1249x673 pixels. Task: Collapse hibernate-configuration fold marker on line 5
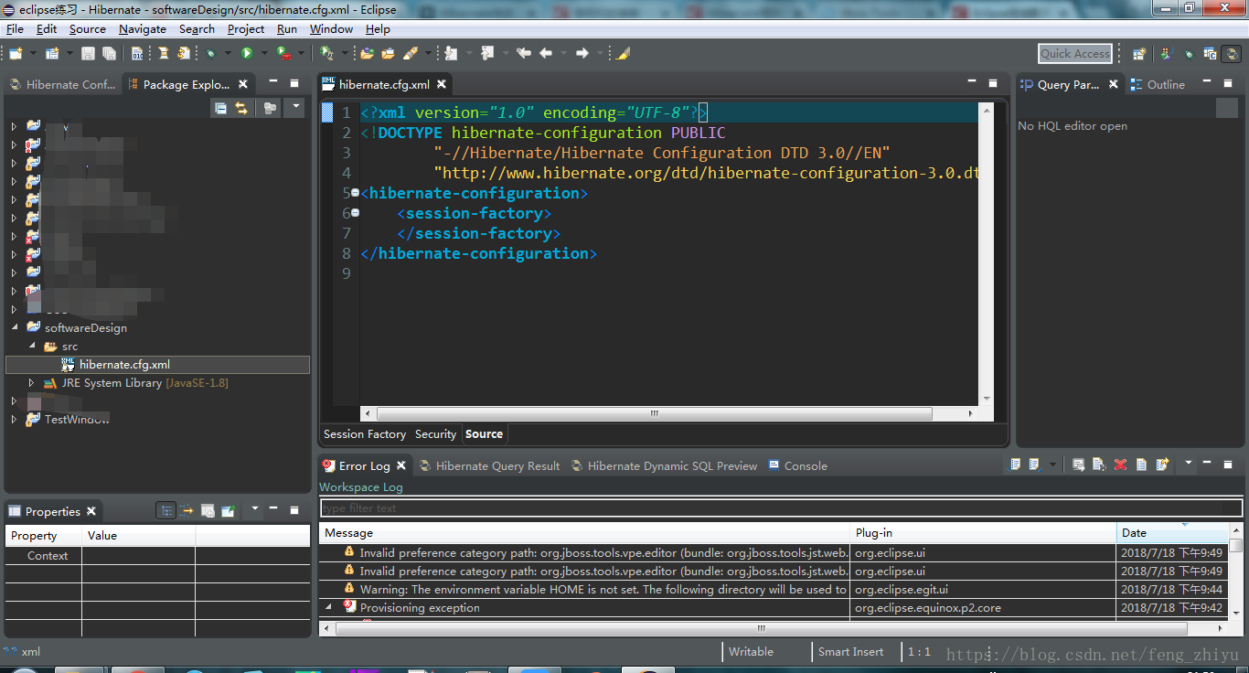tap(355, 193)
